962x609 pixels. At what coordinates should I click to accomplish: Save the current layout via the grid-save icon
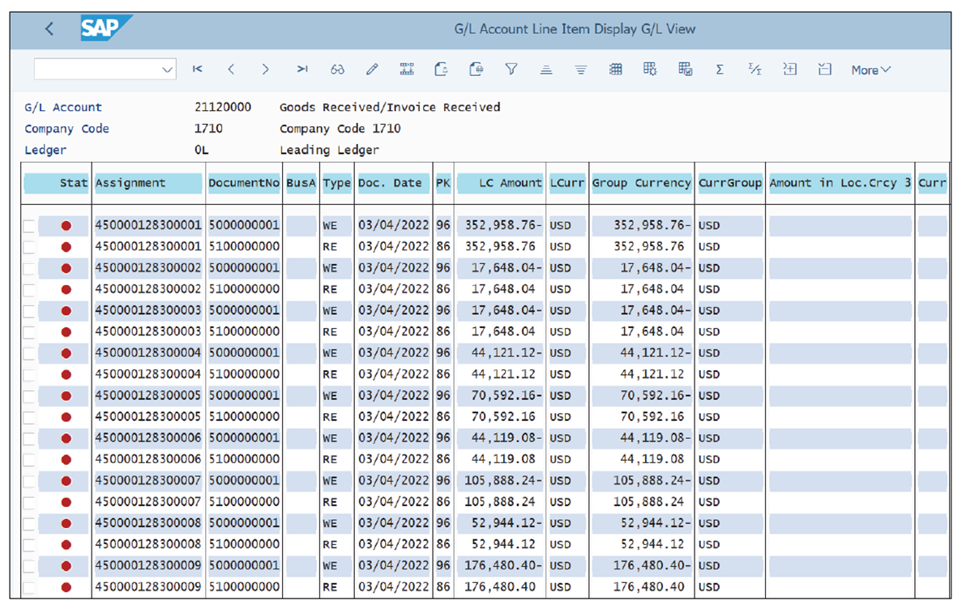pyautogui.click(x=685, y=70)
